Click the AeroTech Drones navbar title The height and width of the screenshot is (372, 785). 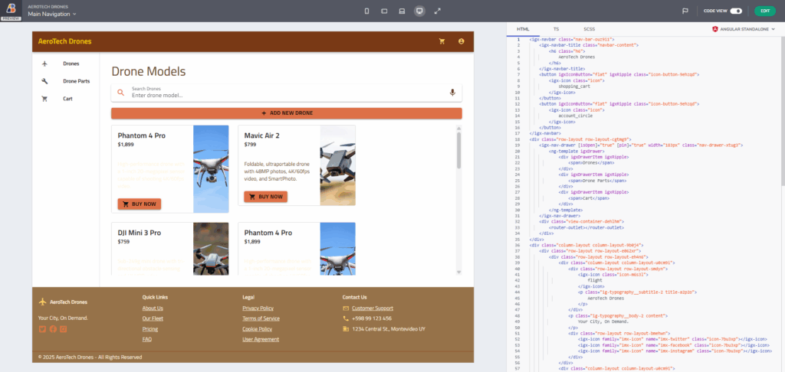64,41
